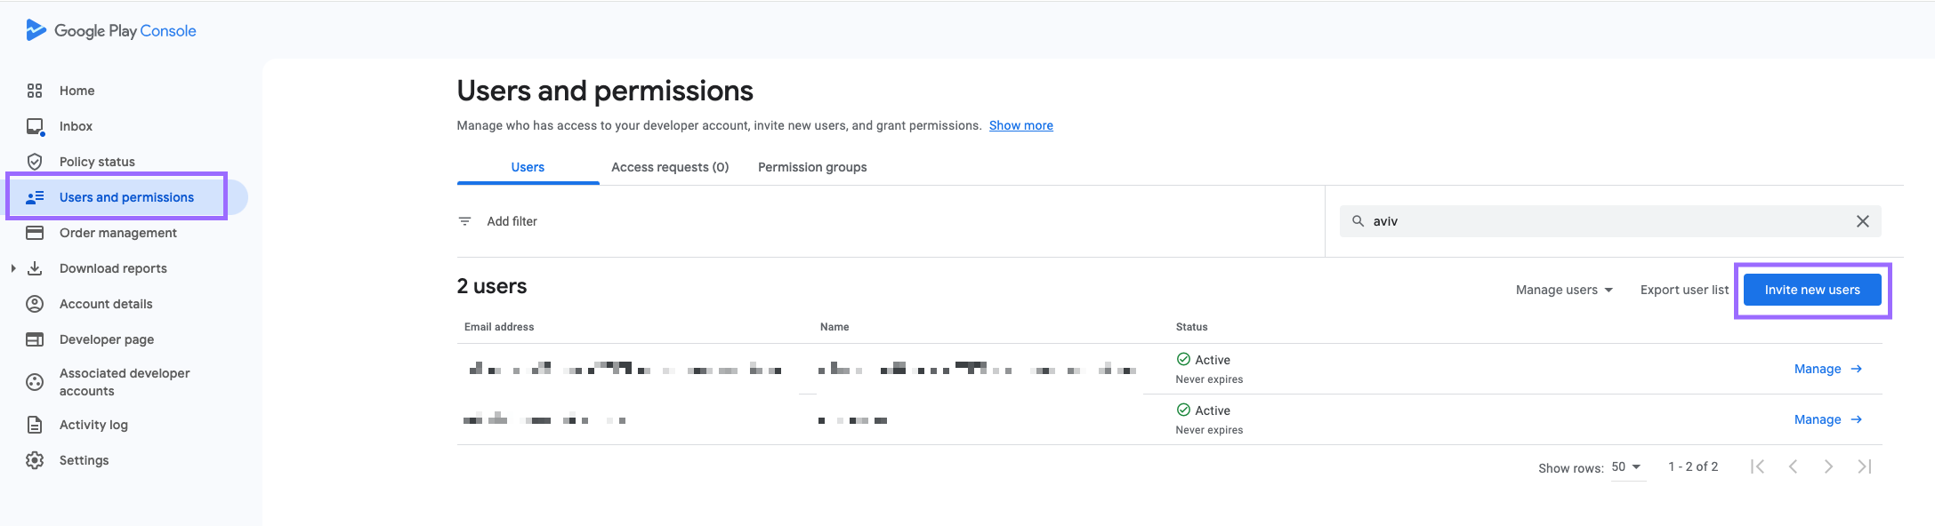Click Manage link for first user
The height and width of the screenshot is (526, 1935).
pyautogui.click(x=1827, y=369)
